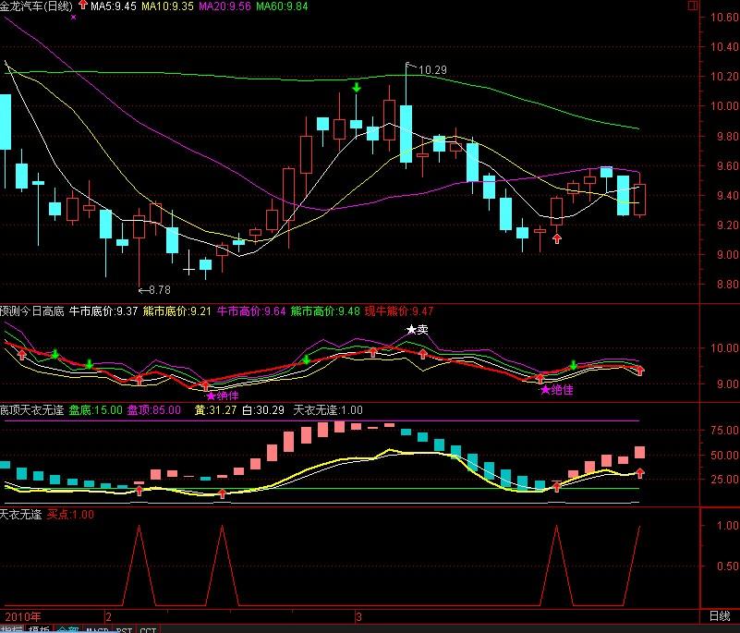Image resolution: width=740 pixels, height=633 pixels.
Task: Click the 牛市底价:9.37 value
Action: click(x=103, y=311)
